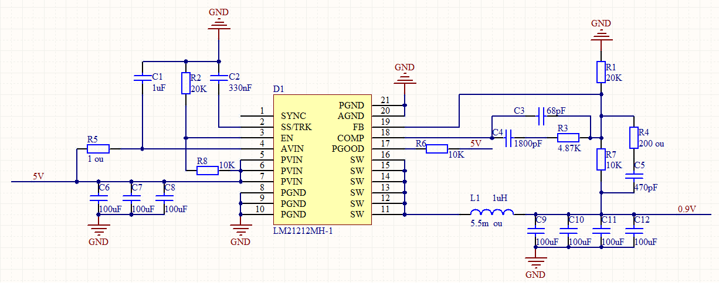Click the C12 capacitor symbol
This screenshot has width=719, height=286.
tap(634, 231)
